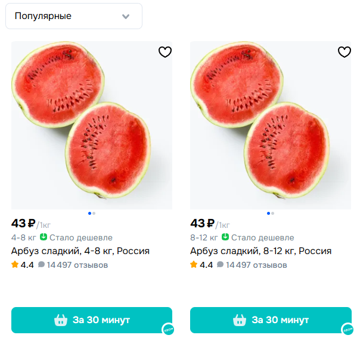
Task: Open the Популярные sort dropdown
Action: pyautogui.click(x=73, y=16)
